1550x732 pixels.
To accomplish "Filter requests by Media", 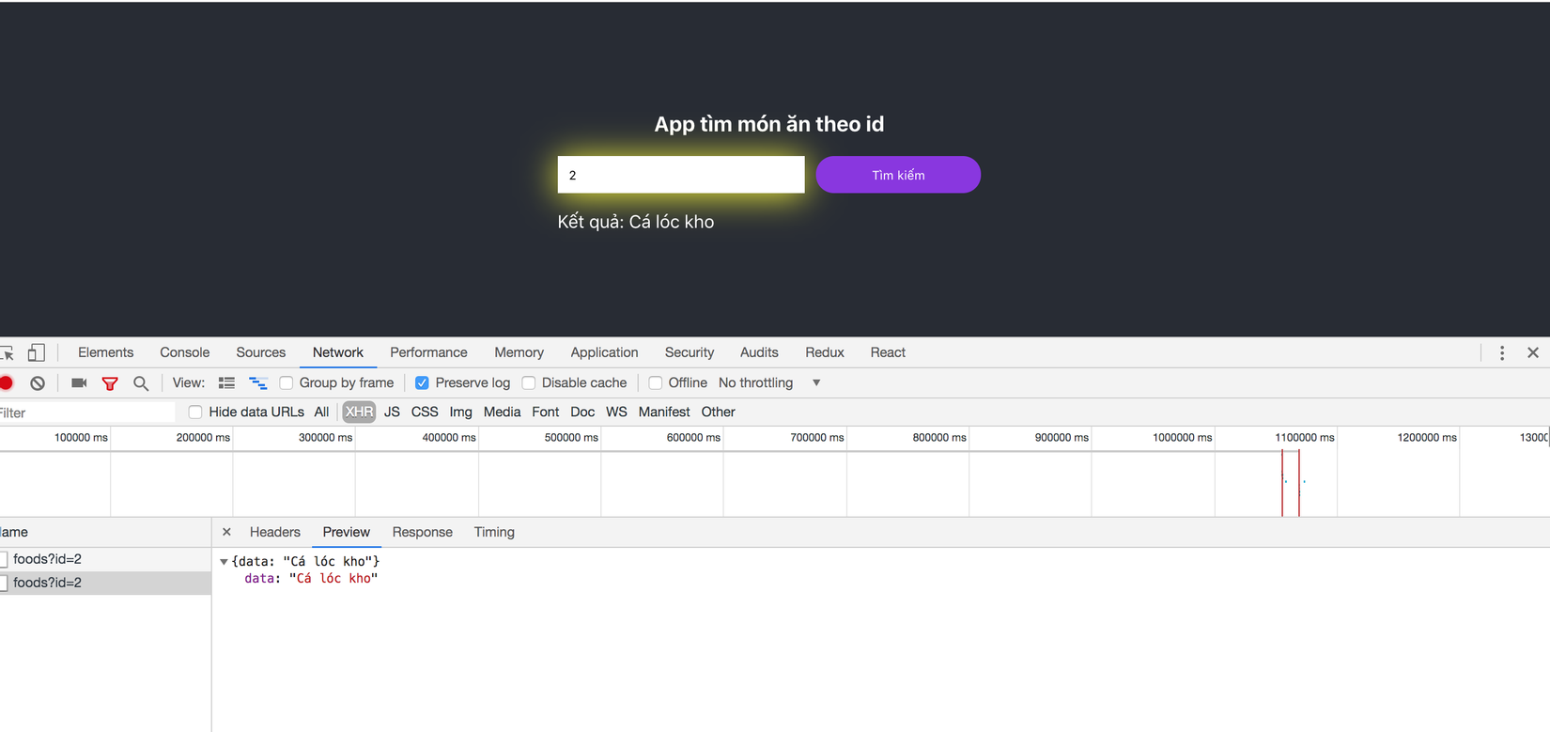I will pos(502,413).
